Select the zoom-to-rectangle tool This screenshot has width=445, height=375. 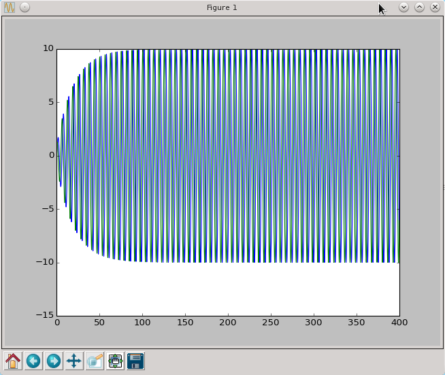tap(95, 361)
